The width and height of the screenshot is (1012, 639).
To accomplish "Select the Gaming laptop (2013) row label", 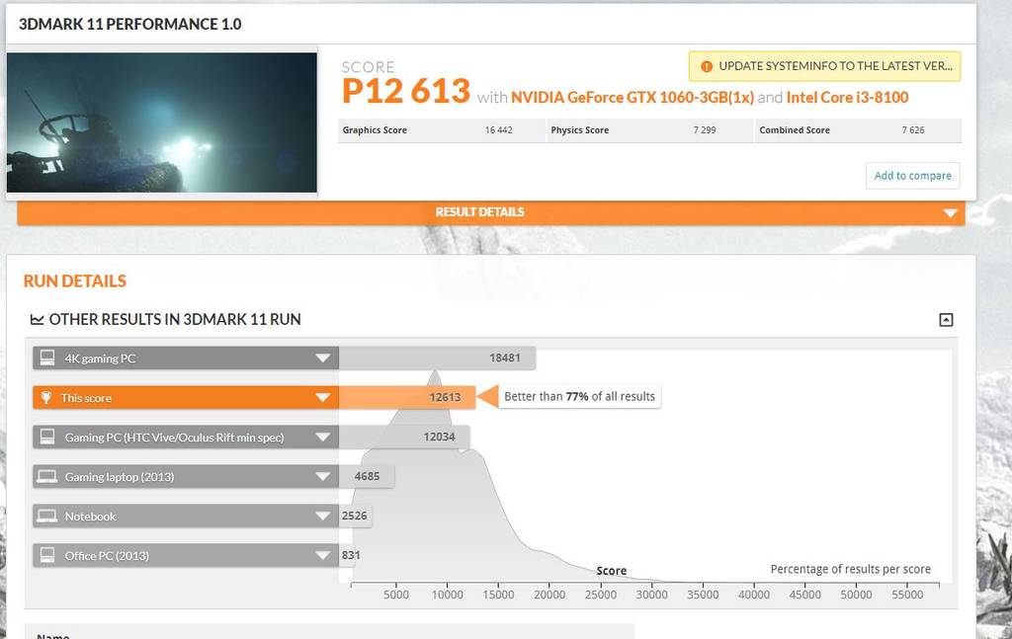I will click(x=120, y=476).
